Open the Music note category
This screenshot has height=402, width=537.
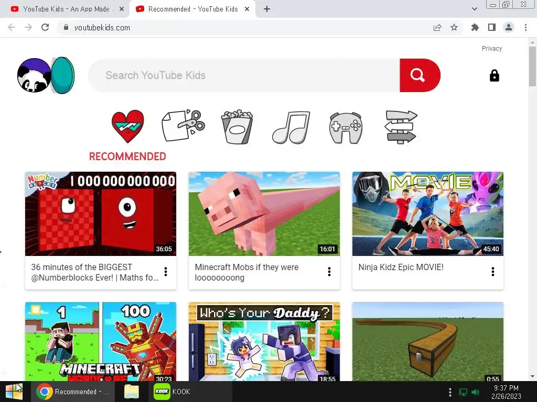pos(291,127)
